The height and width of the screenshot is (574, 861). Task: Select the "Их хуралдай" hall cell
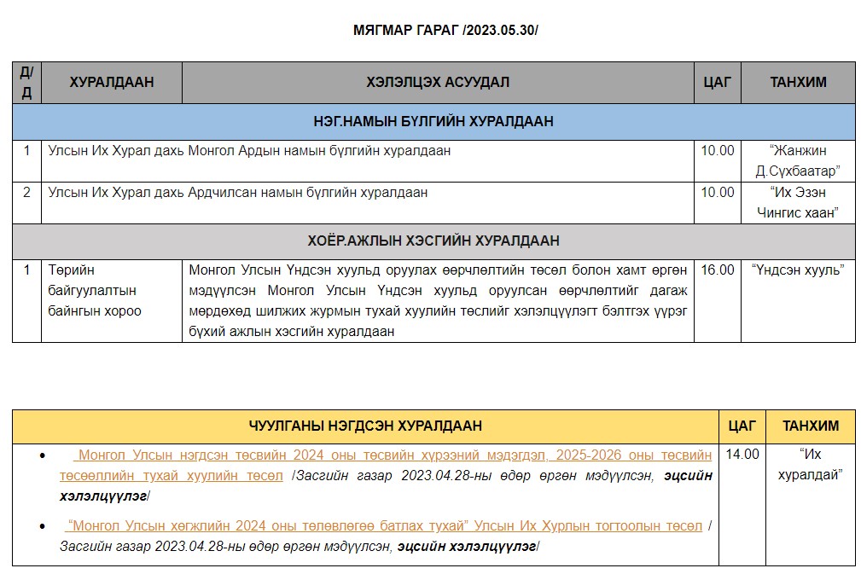click(810, 465)
